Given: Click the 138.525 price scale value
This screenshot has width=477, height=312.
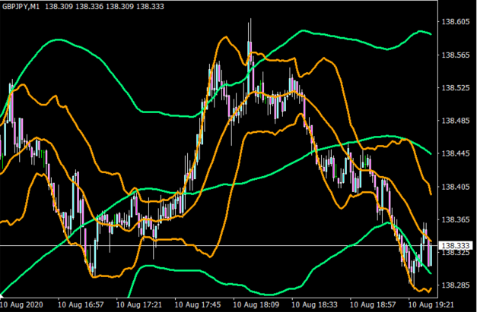Looking at the screenshot, I should pos(456,88).
